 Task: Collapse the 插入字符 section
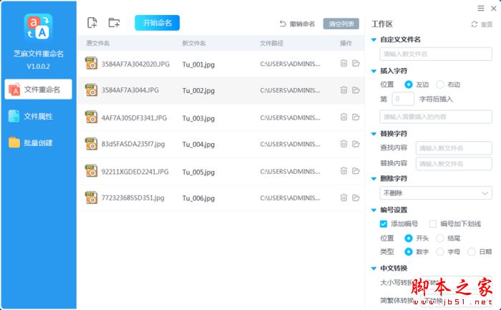(x=374, y=71)
